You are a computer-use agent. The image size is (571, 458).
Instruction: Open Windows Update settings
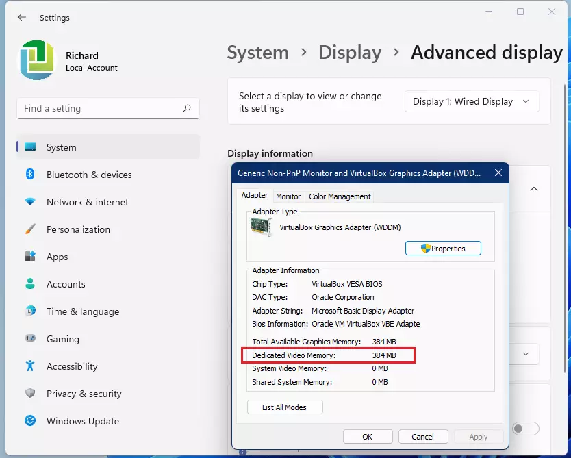click(x=108, y=421)
